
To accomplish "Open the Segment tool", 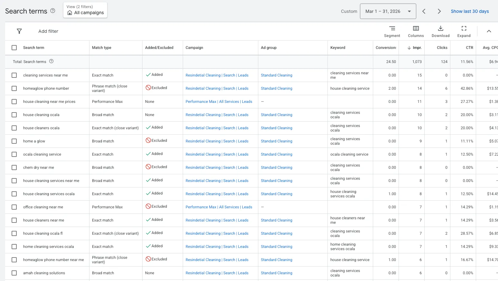I will (392, 32).
